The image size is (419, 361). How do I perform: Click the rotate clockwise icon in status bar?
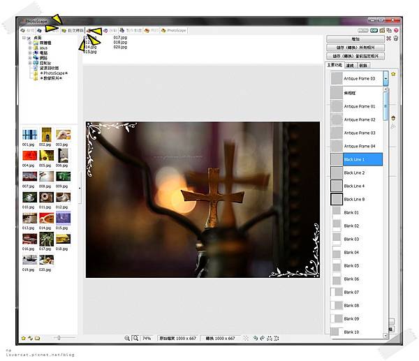(x=262, y=338)
